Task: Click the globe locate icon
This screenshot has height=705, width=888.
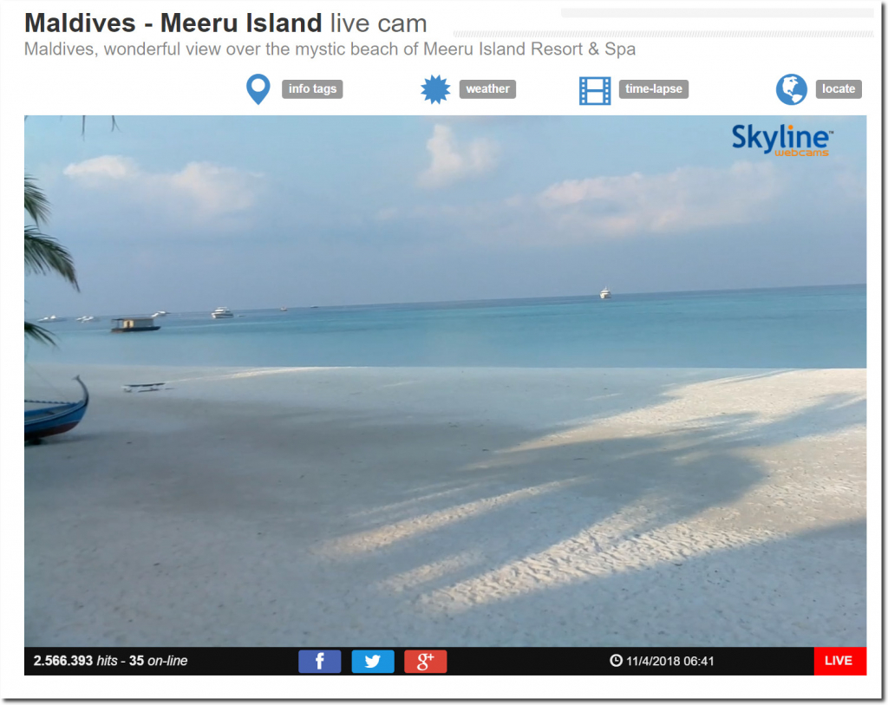Action: coord(791,89)
